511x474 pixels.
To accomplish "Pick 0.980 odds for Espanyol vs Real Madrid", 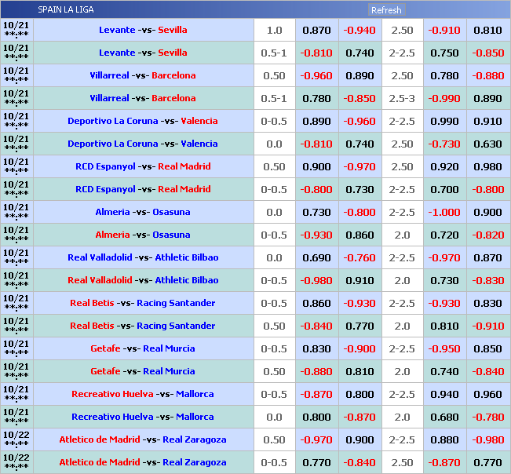I will [487, 166].
